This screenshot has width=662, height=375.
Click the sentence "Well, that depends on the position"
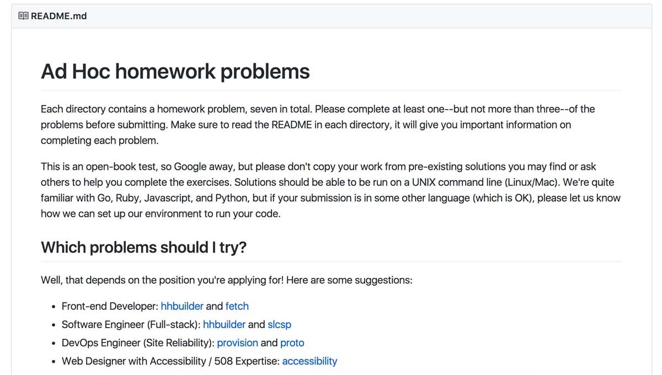(x=226, y=280)
